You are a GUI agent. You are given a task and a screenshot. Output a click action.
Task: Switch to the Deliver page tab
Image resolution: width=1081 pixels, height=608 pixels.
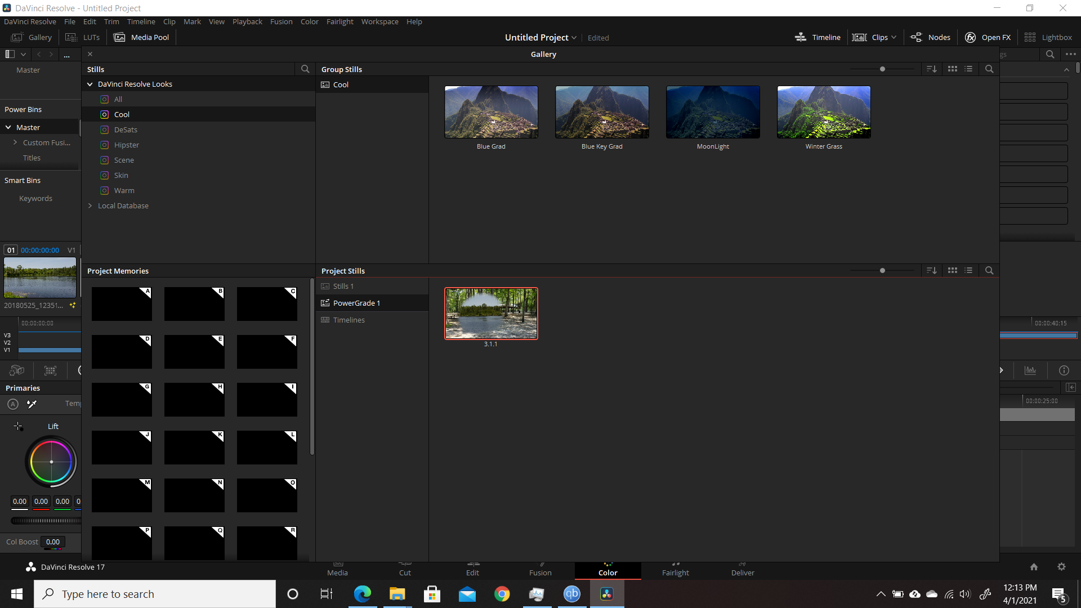coord(743,570)
